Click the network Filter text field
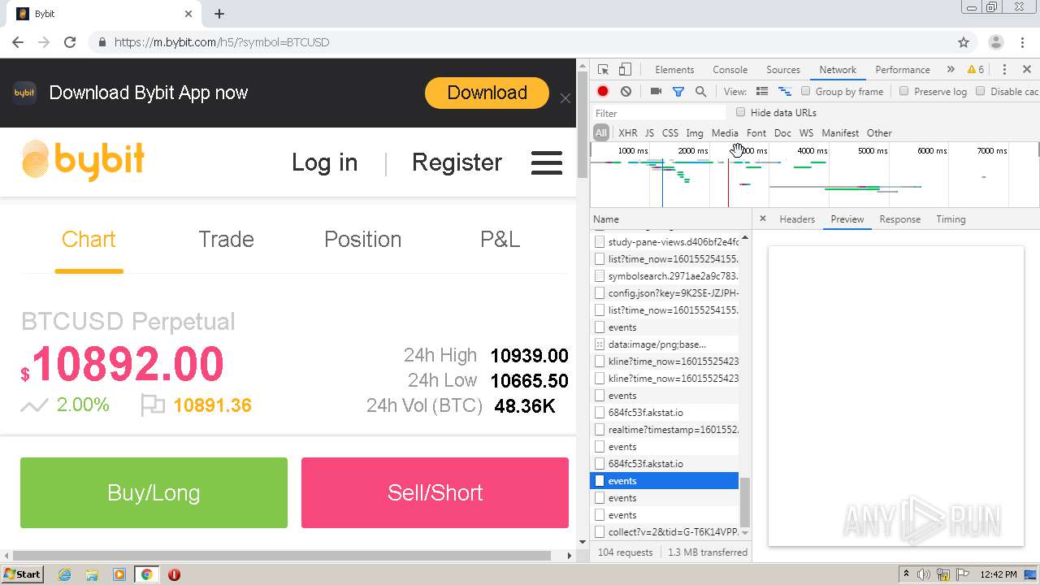The height and width of the screenshot is (585, 1040). (659, 113)
